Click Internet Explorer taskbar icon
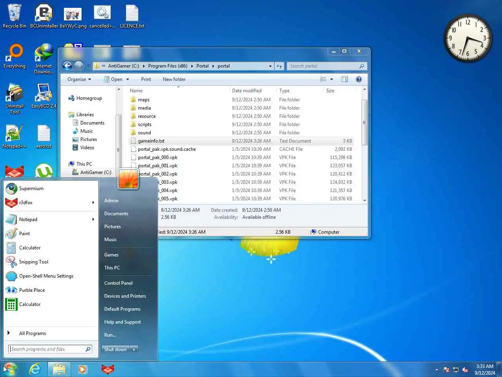 (35, 369)
